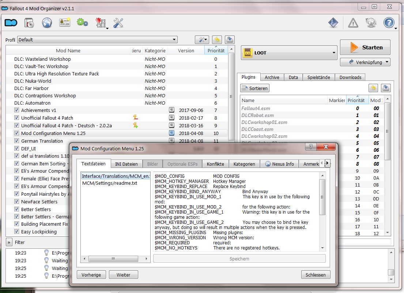Image resolution: width=404 pixels, height=293 pixels.
Task: Disable Mod Configuration Menu 1.25 checkbox
Action: [17, 133]
